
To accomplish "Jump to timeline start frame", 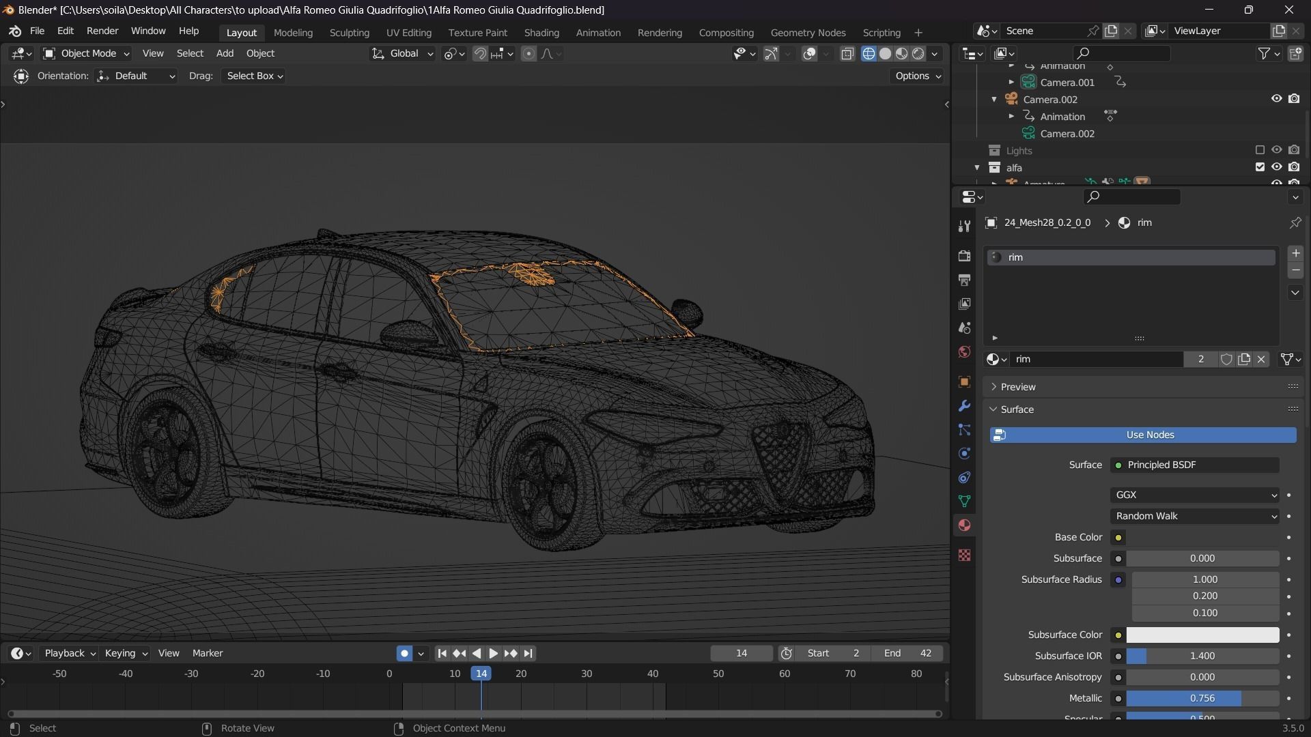I will 442,653.
